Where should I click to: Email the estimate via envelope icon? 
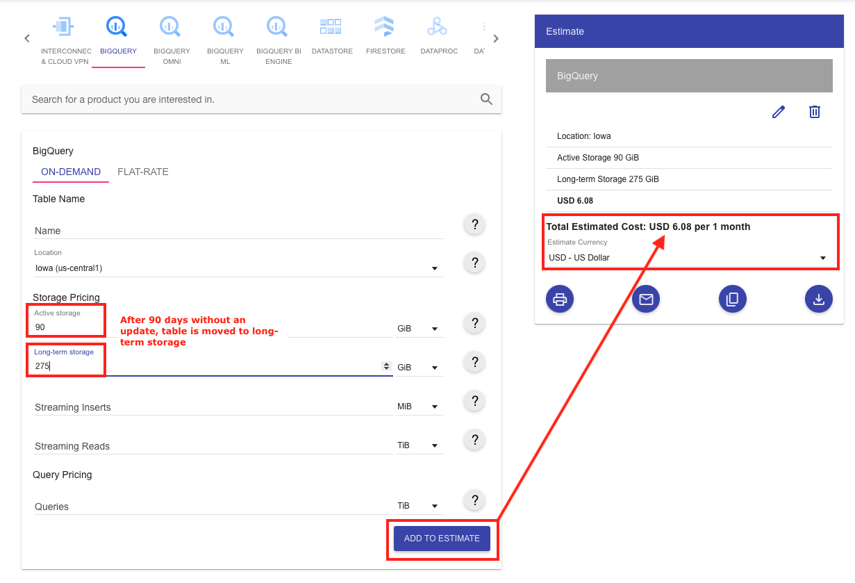pyautogui.click(x=646, y=299)
